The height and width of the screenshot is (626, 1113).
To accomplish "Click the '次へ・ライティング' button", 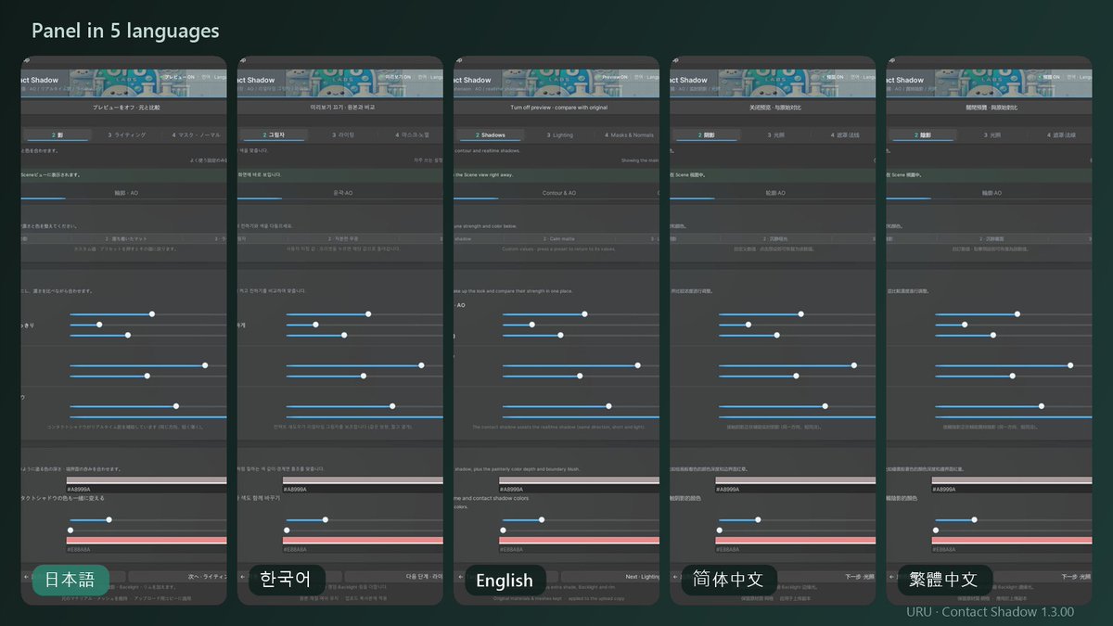I will coord(177,576).
